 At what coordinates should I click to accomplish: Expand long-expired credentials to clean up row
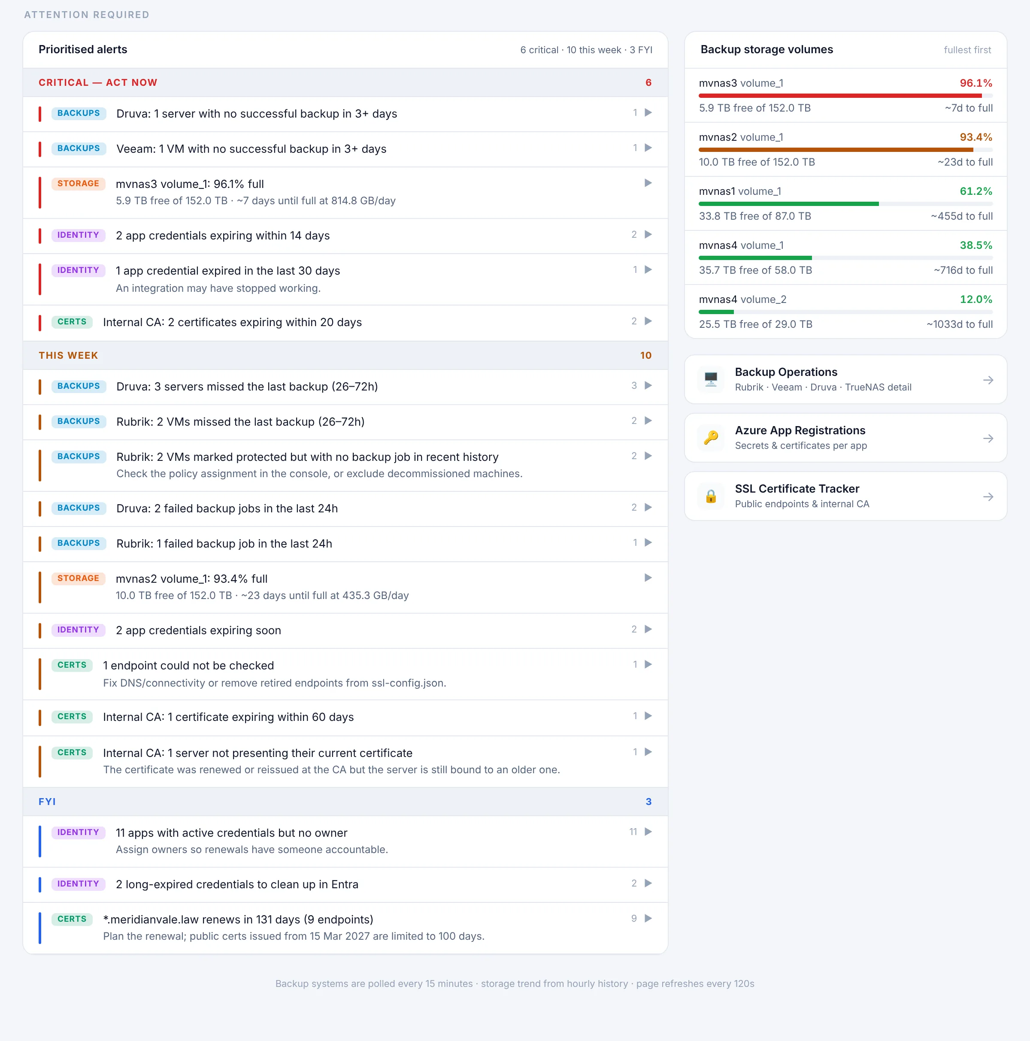coord(648,883)
